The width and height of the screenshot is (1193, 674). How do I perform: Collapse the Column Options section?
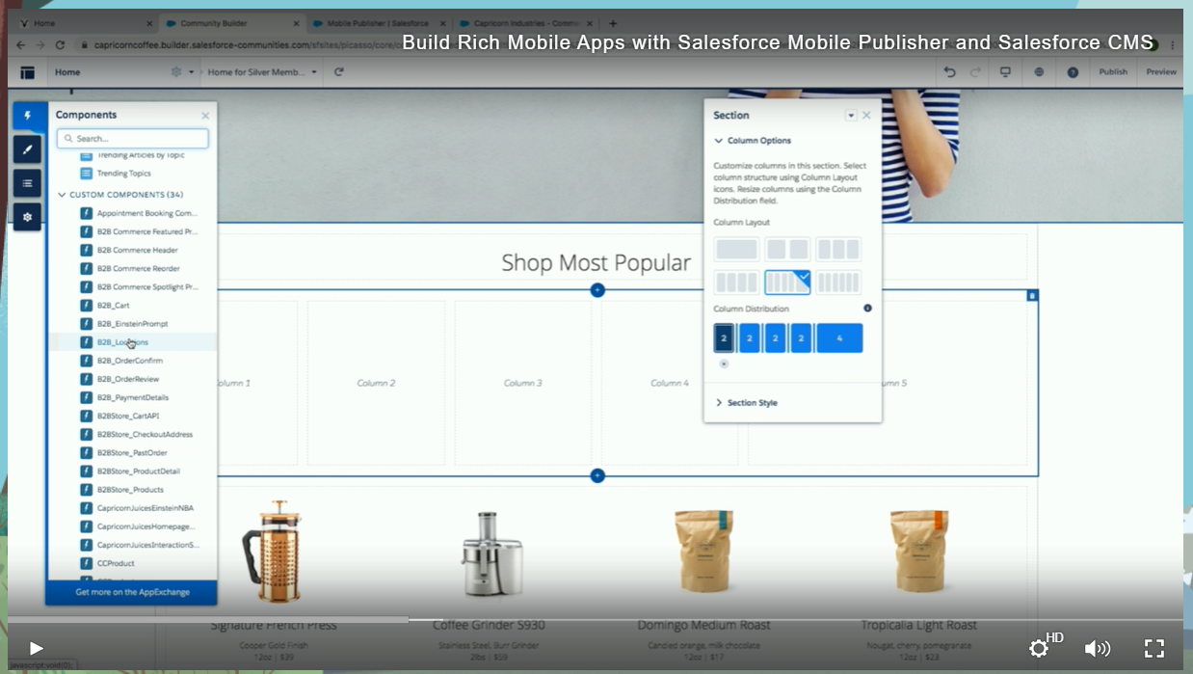[x=753, y=141]
